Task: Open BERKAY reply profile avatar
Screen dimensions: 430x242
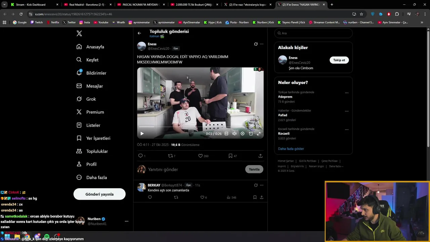Action: coord(141,187)
